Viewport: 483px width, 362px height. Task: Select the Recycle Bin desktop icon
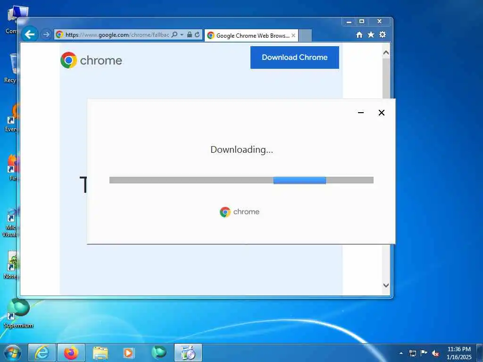pos(10,68)
